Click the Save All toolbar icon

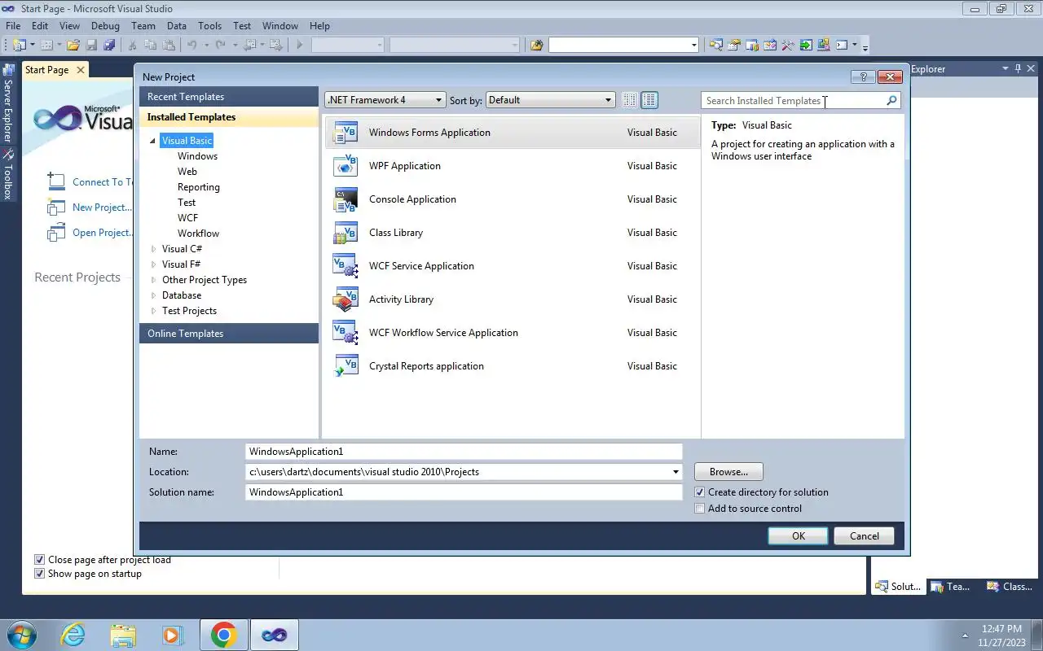[109, 46]
